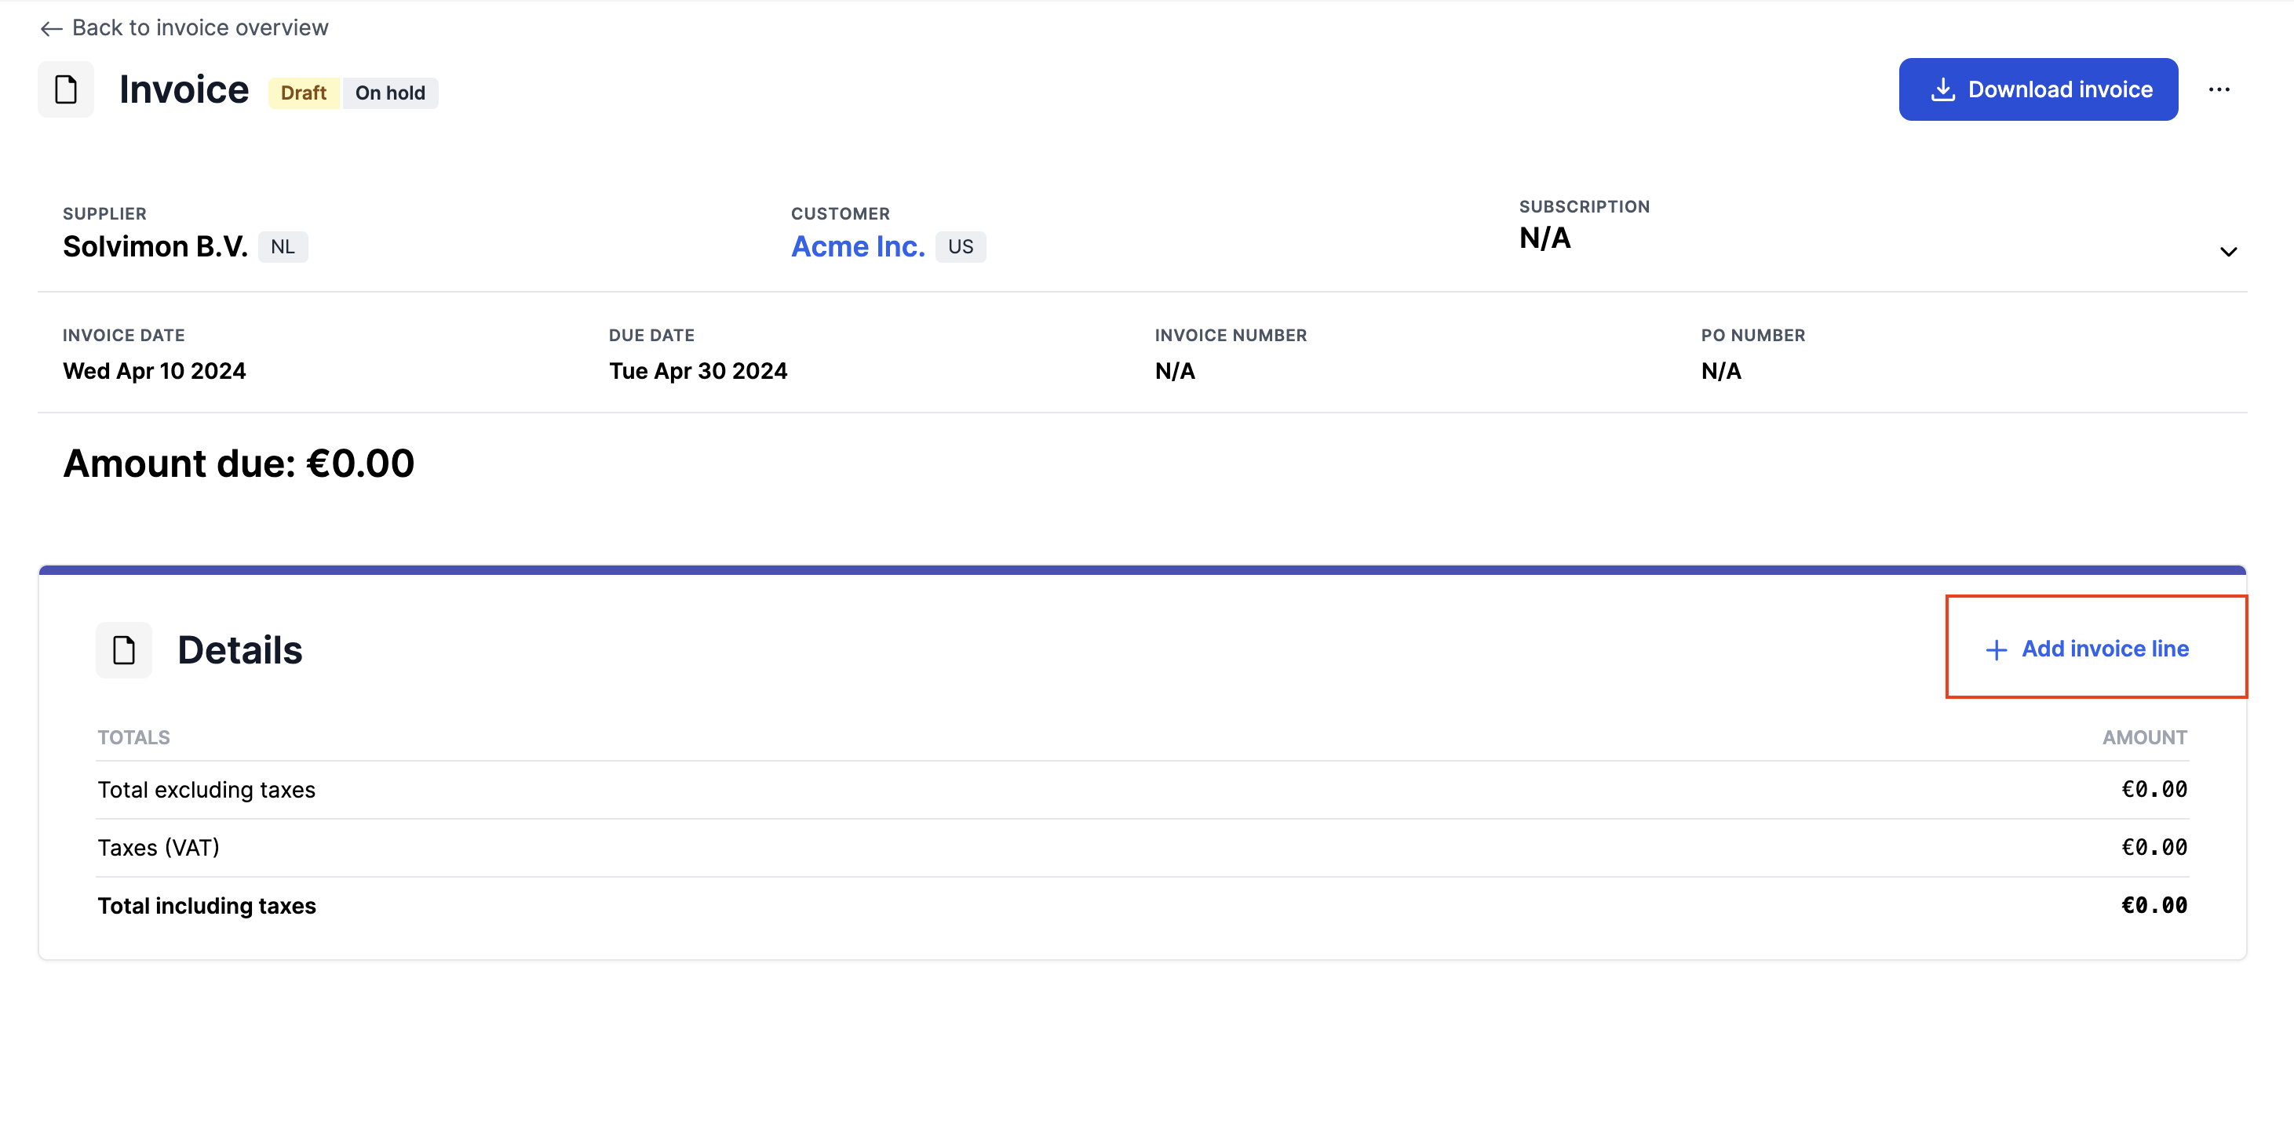Image resolution: width=2294 pixels, height=1138 pixels.
Task: Click the Amount due heading
Action: tap(239, 464)
